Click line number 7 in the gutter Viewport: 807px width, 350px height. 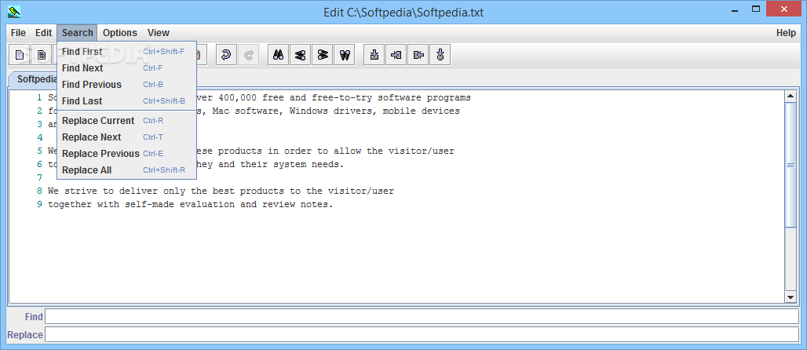[x=39, y=177]
